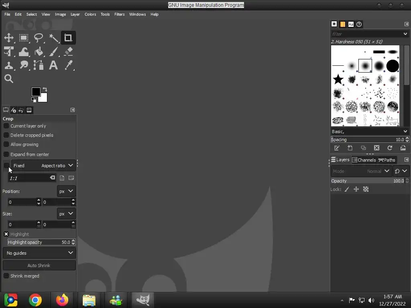
Task: Open the No guides dropdown
Action: [x=39, y=253]
